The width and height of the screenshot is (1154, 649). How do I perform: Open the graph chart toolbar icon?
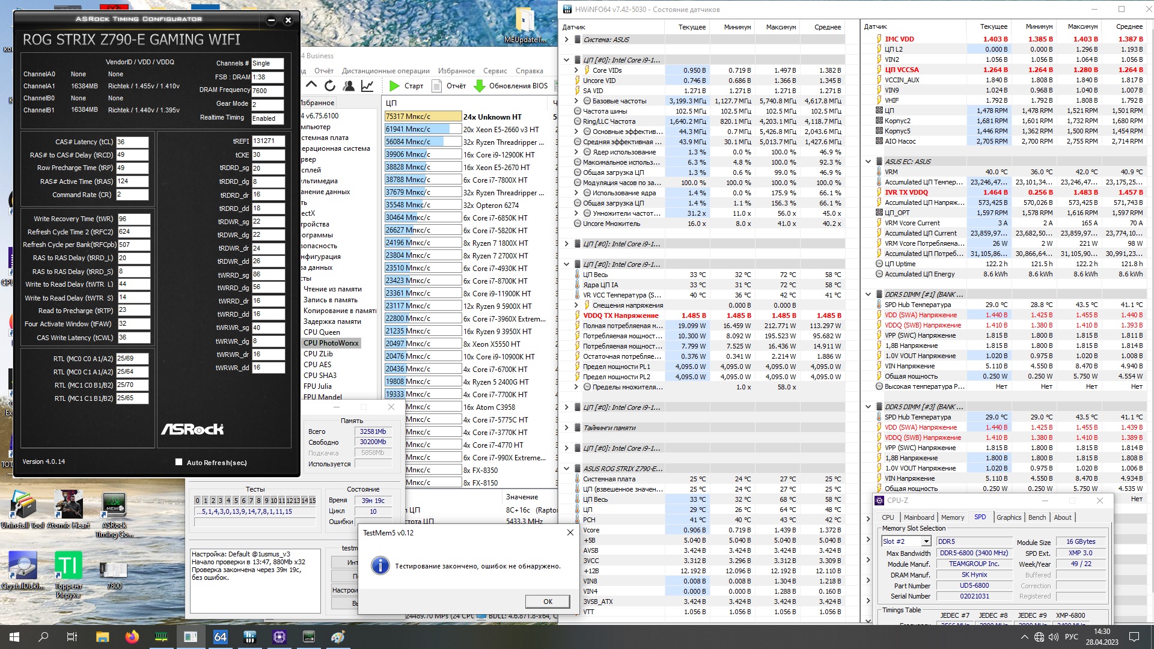[x=367, y=86]
